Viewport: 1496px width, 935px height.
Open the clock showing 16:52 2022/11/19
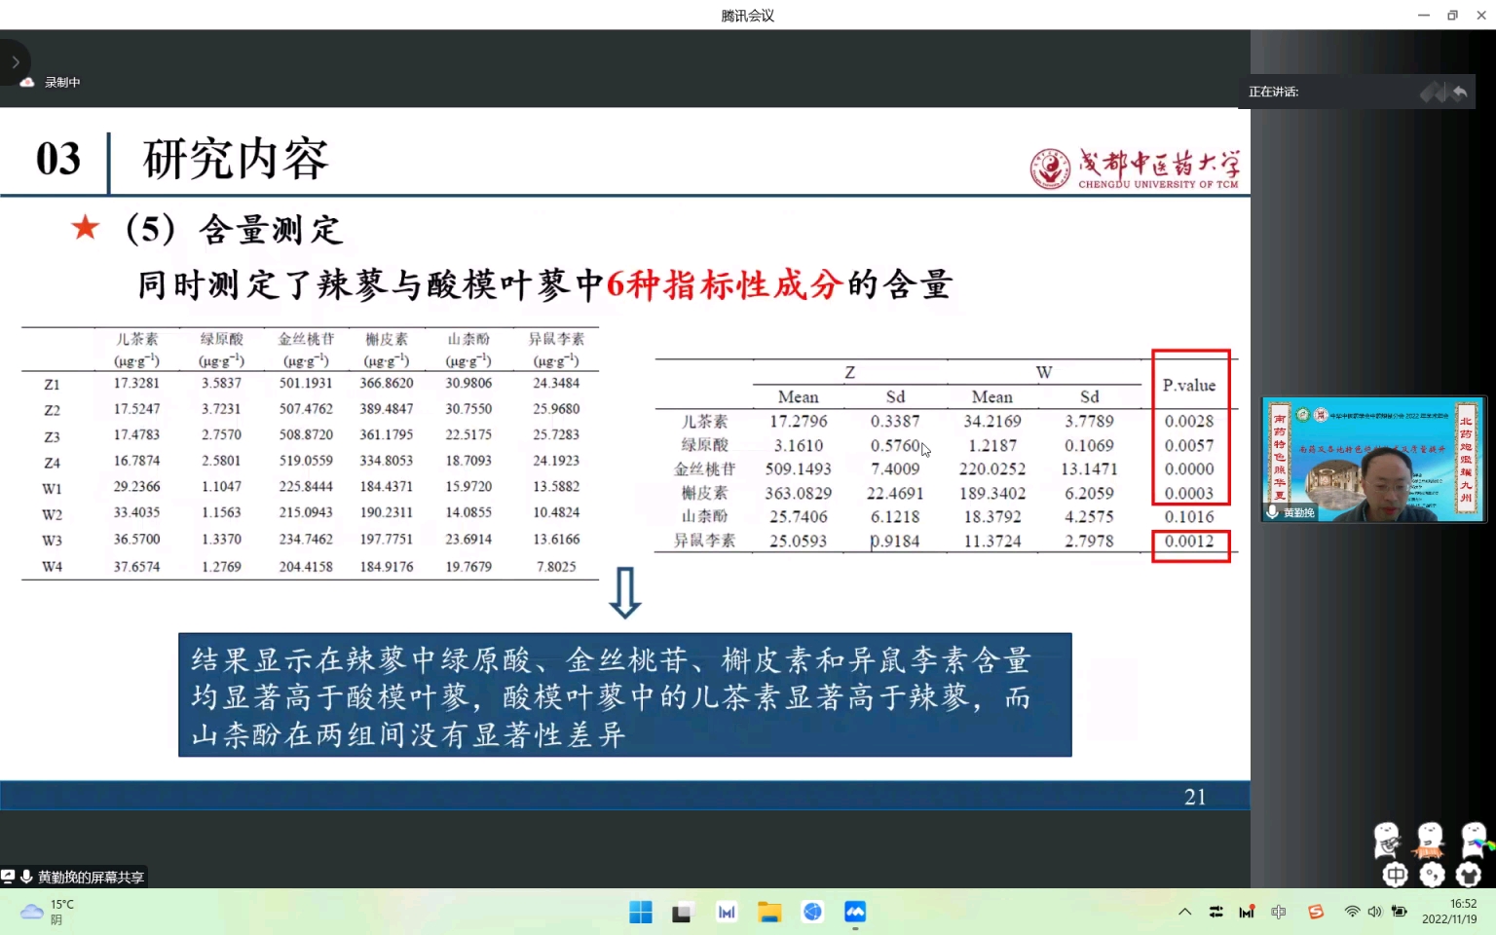1449,912
